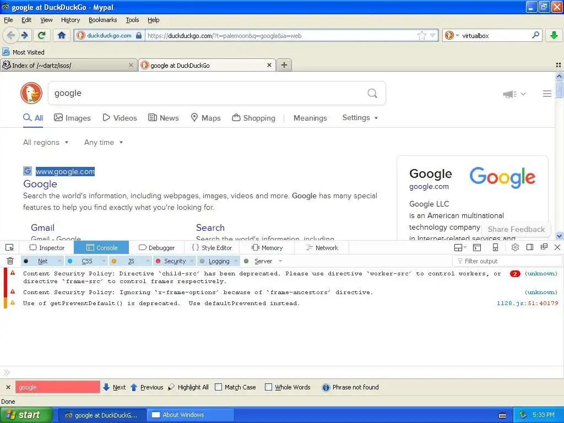Toggle Responsive Design Mode phone icon
The width and height of the screenshot is (564, 423).
click(495, 247)
